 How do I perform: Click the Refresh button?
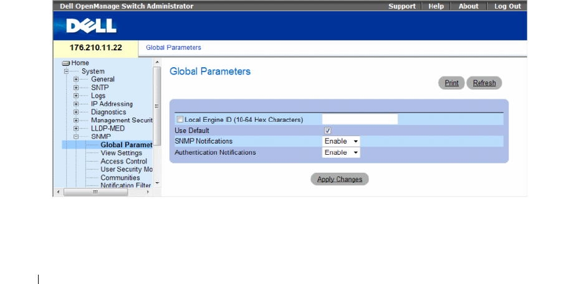tap(484, 83)
